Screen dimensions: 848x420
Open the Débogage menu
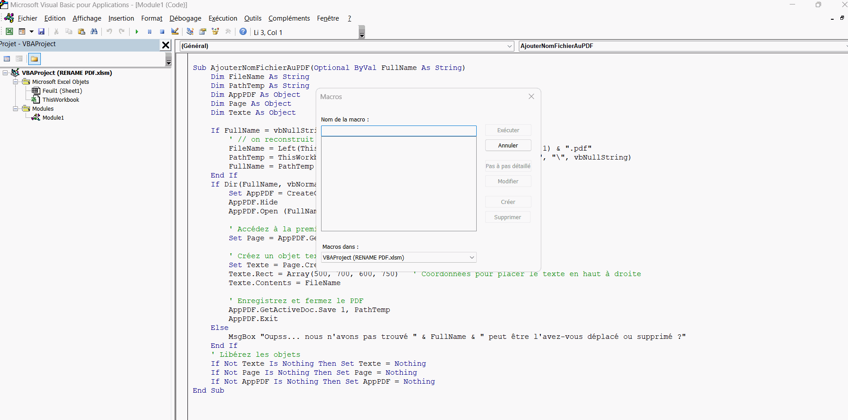pos(185,18)
